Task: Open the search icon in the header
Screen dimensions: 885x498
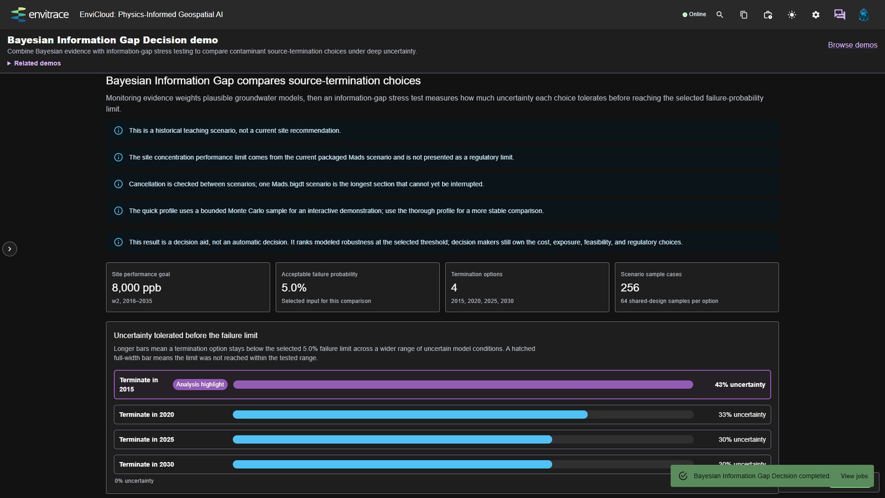Action: (720, 14)
